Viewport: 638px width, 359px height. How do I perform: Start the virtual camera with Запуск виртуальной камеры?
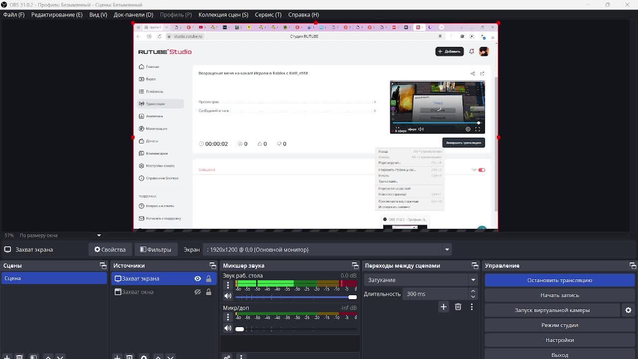coord(552,310)
